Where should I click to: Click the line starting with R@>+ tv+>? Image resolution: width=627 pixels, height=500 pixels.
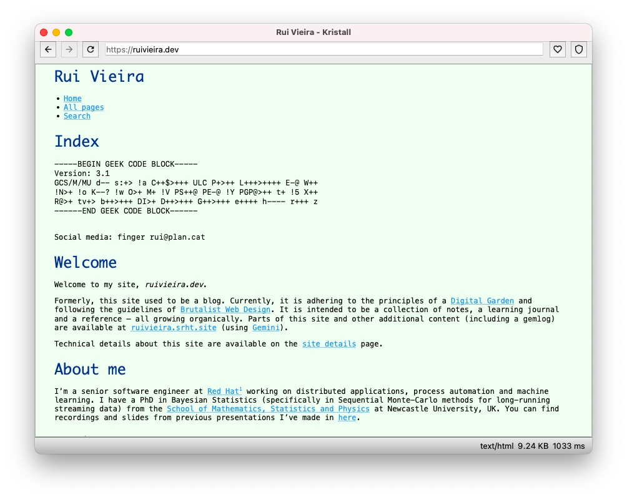[x=186, y=202]
